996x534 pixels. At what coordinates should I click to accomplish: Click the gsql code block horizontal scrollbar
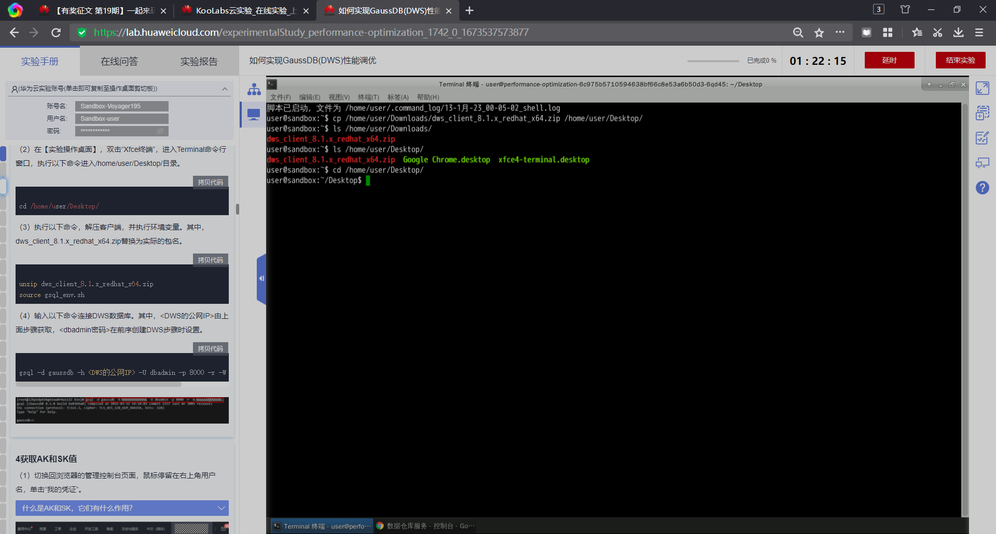coord(99,385)
